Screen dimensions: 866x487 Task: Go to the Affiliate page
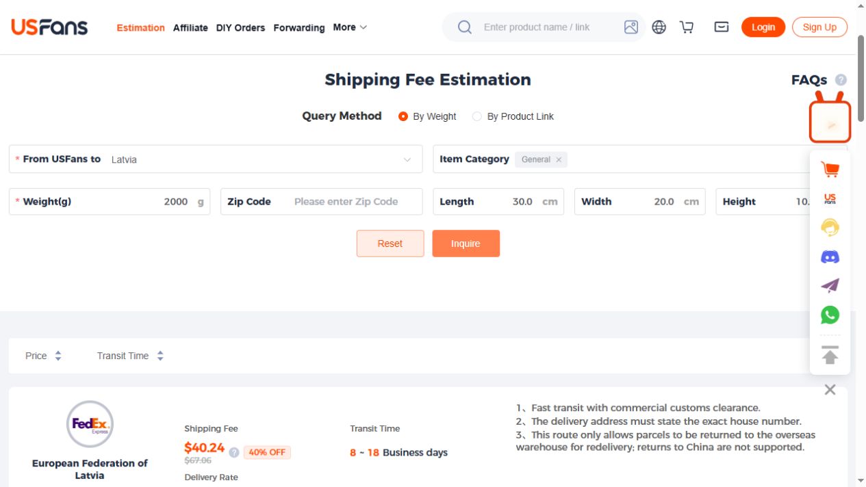coord(190,28)
